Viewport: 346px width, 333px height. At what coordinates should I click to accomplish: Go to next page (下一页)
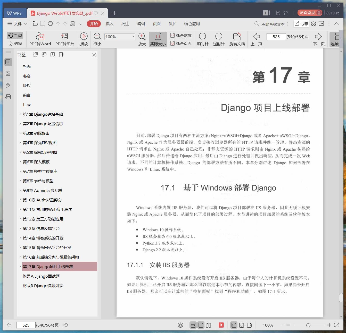click(x=319, y=39)
